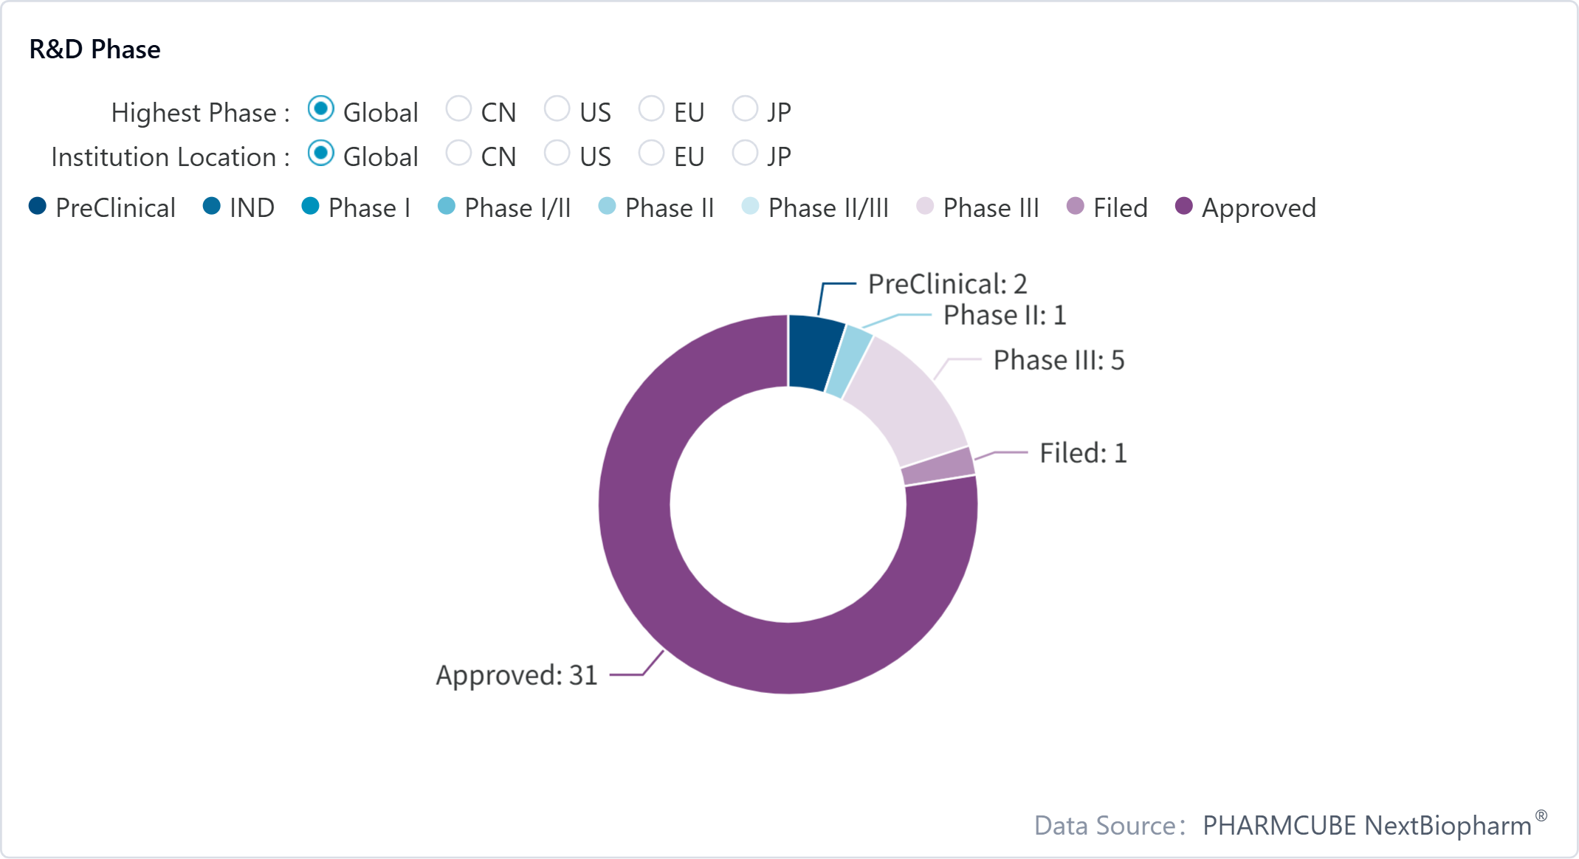Pick Global radio for Highest Phase

pos(321,109)
